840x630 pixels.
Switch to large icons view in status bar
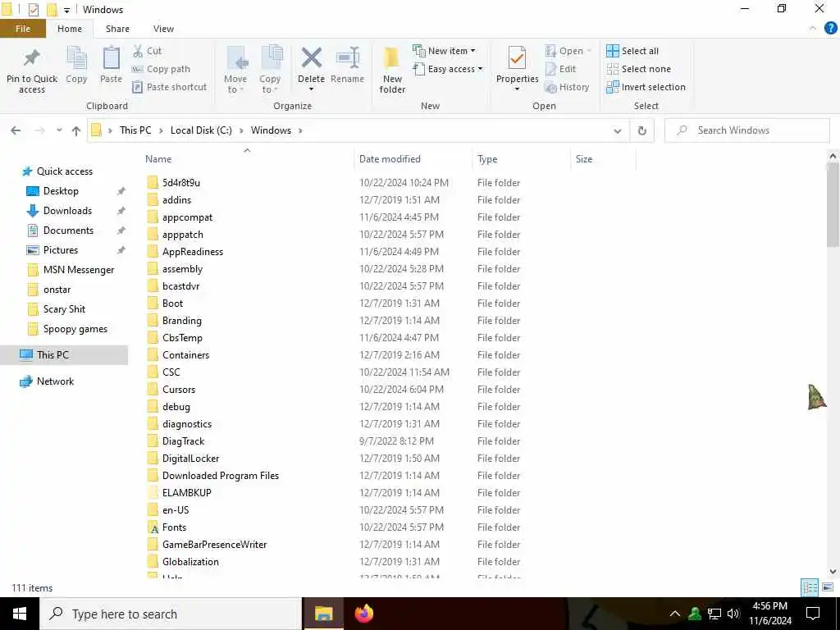tap(827, 587)
